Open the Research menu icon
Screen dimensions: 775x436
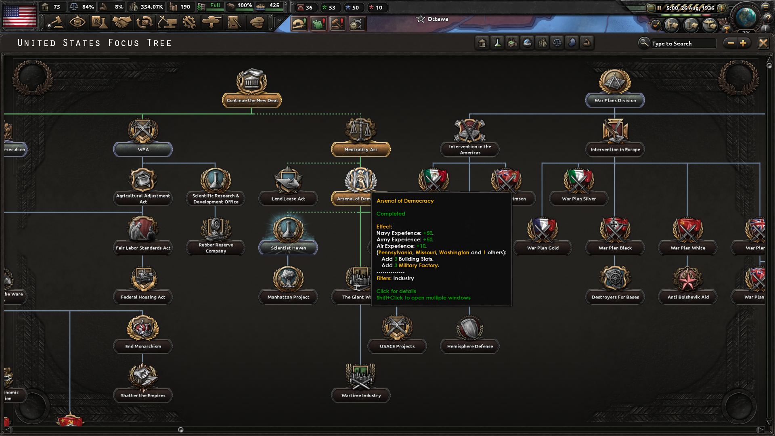tap(99, 23)
